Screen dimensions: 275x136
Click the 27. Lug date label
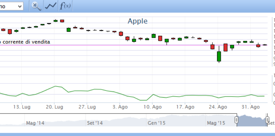pyautogui.click(x=87, y=107)
